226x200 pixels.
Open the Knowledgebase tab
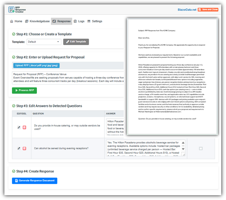[38, 21]
